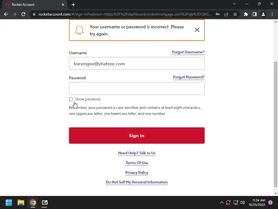The height and width of the screenshot is (209, 278).
Task: Toggle the browser side panel icon
Action: [x=255, y=14]
